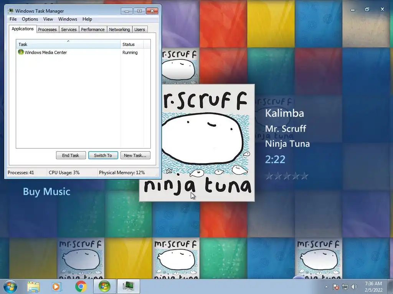The image size is (393, 294).
Task: Sort by the Task column header
Action: point(68,44)
